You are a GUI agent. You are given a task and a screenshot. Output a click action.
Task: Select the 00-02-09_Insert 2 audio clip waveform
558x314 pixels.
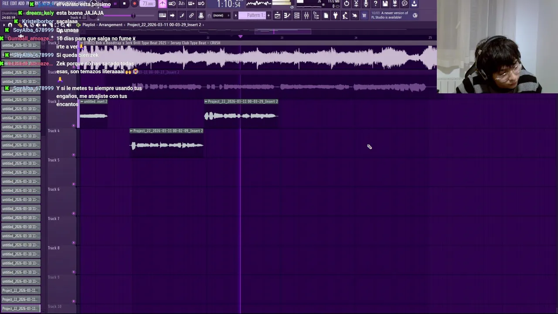pos(167,145)
